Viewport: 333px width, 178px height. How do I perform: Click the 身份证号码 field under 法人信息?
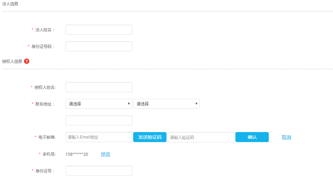click(x=99, y=46)
